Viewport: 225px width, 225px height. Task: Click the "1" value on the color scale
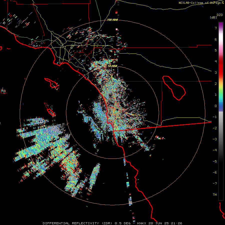pyautogui.click(x=216, y=95)
